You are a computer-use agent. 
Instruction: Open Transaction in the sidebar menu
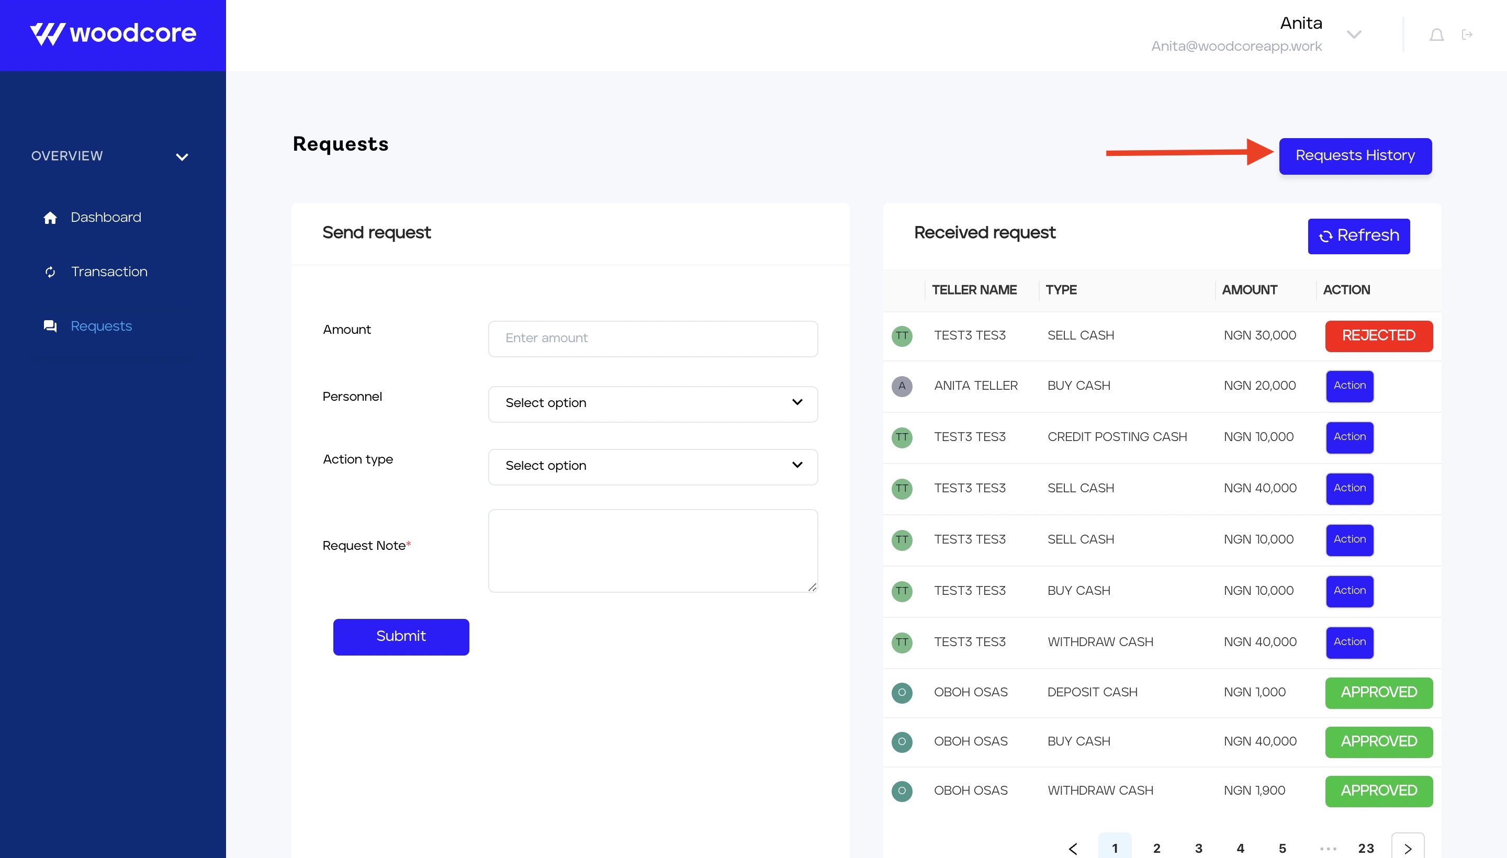109,272
